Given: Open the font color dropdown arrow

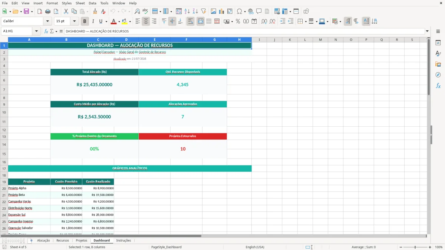Looking at the screenshot, I should tap(119, 21).
